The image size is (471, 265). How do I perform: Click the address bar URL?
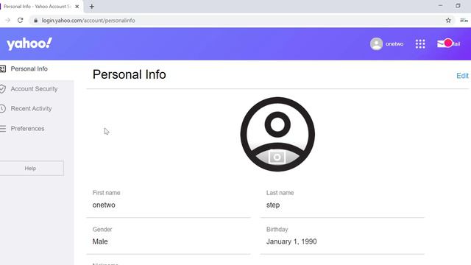pos(88,21)
